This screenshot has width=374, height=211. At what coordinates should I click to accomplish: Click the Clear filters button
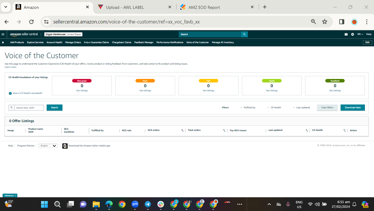coord(327,108)
